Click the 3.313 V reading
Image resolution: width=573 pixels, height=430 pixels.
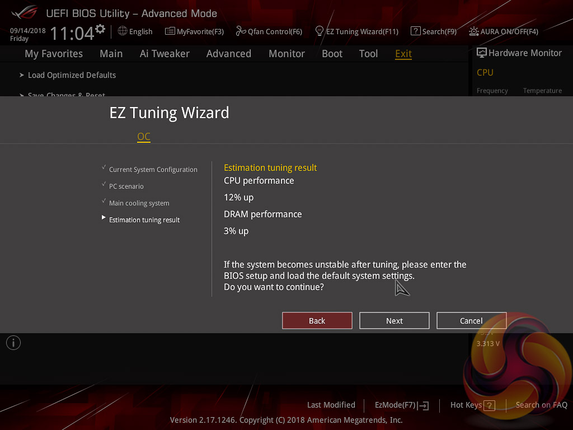click(x=488, y=344)
